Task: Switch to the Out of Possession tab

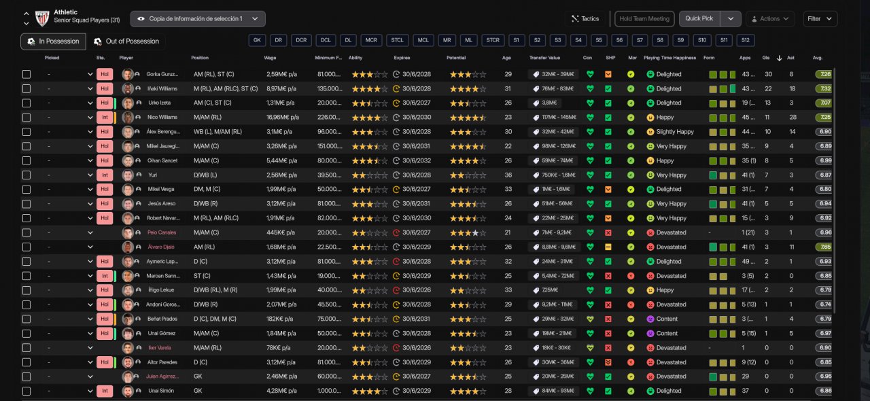Action: [x=126, y=41]
